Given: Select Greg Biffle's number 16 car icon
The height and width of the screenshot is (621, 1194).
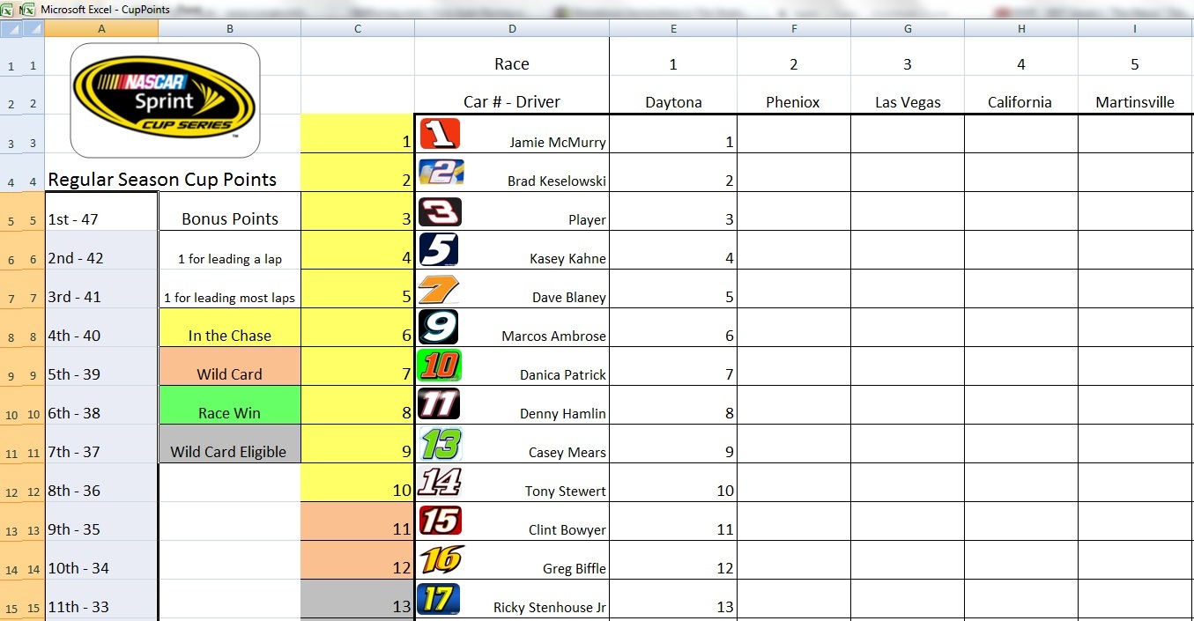Looking at the screenshot, I should [441, 559].
